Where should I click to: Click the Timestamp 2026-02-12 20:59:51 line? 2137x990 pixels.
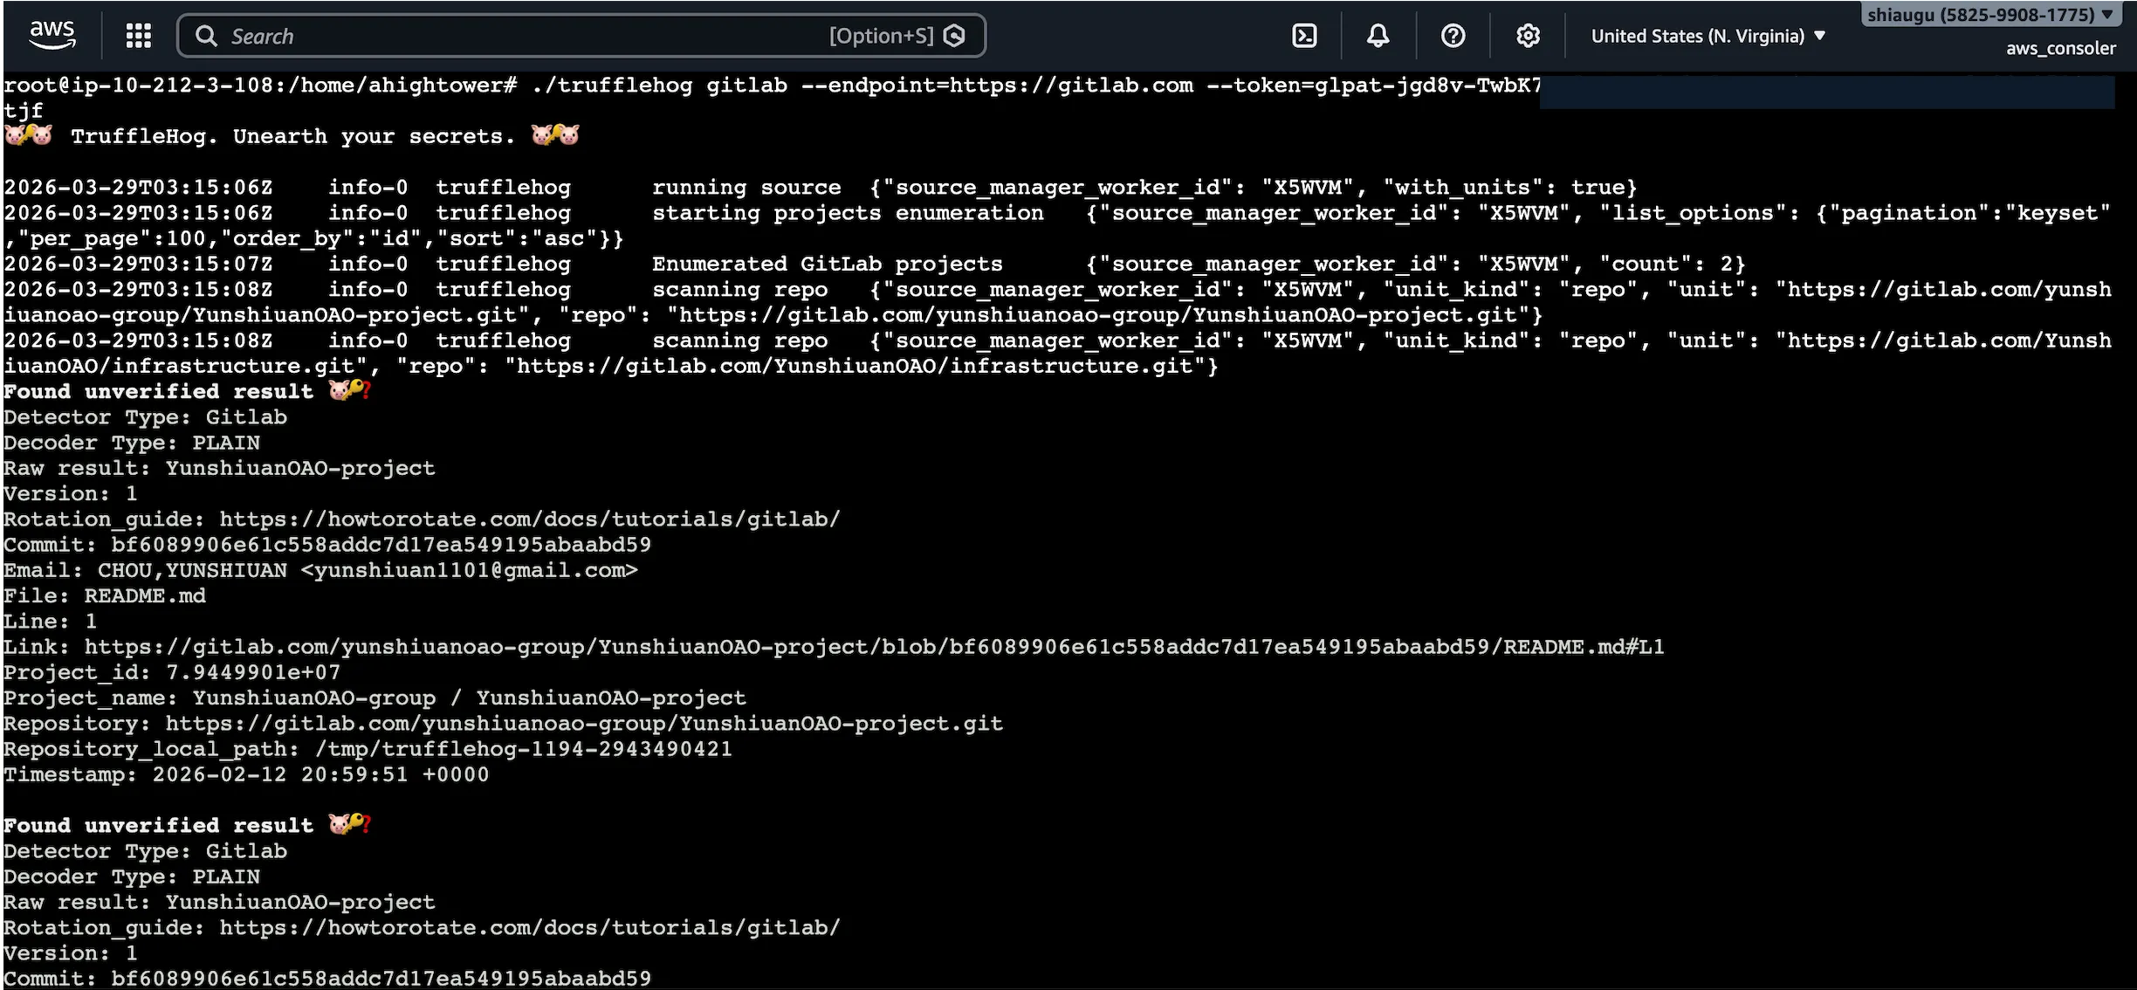tap(246, 774)
